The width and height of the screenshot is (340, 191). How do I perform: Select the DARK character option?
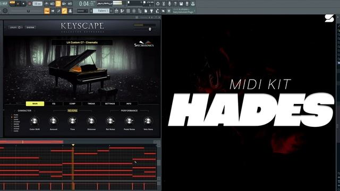point(16,119)
